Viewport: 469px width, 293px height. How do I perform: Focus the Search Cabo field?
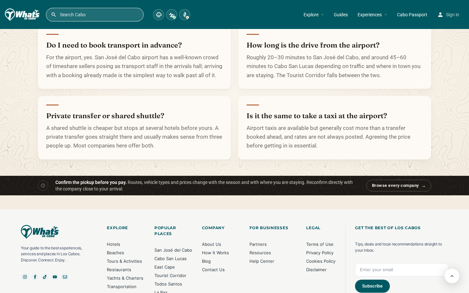point(95,15)
